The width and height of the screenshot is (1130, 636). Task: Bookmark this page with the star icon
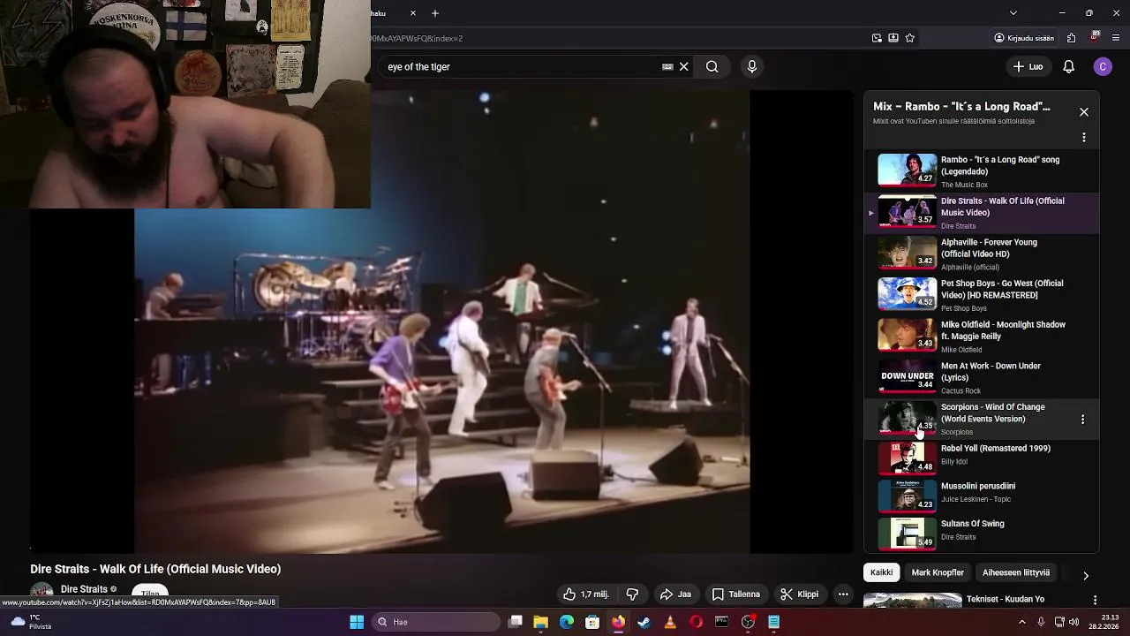point(910,38)
